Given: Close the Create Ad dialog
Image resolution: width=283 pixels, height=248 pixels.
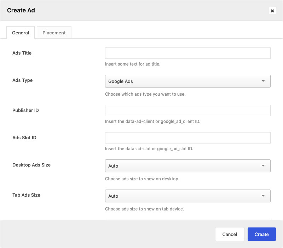Looking at the screenshot, I should coord(272,11).
